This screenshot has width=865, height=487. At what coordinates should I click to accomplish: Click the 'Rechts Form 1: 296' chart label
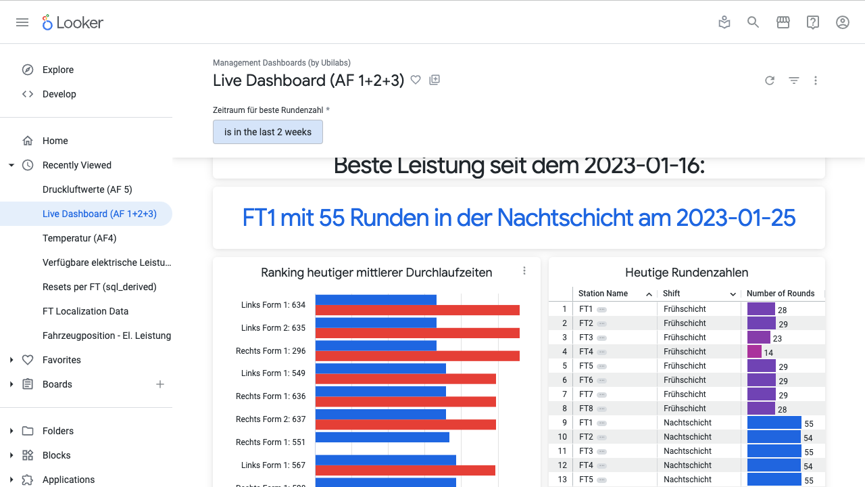tap(270, 351)
